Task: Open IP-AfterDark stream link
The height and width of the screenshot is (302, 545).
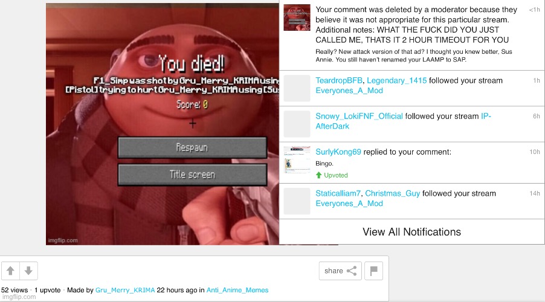Action: pyautogui.click(x=403, y=121)
